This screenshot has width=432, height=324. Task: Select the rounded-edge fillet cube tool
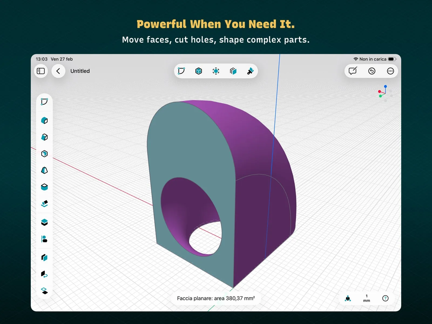point(44,120)
